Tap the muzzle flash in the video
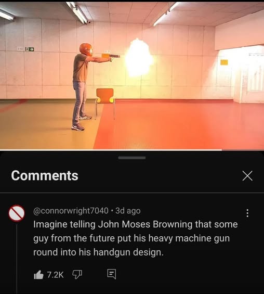The image size is (264, 294). click(x=139, y=58)
